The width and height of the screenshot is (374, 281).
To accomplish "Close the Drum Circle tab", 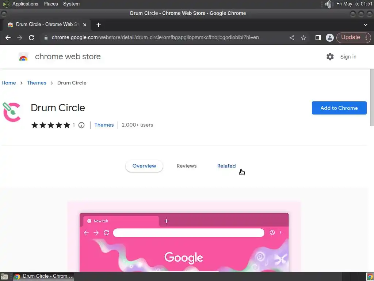I will click(x=85, y=25).
